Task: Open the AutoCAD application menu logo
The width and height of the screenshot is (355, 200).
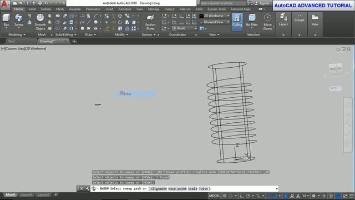Action: [4, 4]
